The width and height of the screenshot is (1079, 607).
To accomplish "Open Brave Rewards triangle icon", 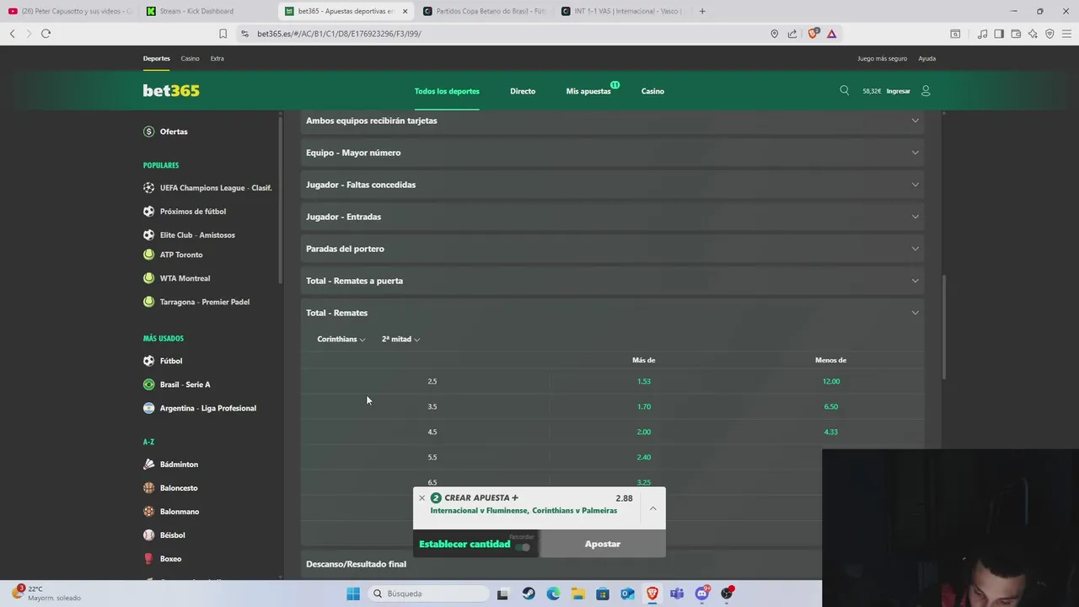I will click(x=831, y=34).
